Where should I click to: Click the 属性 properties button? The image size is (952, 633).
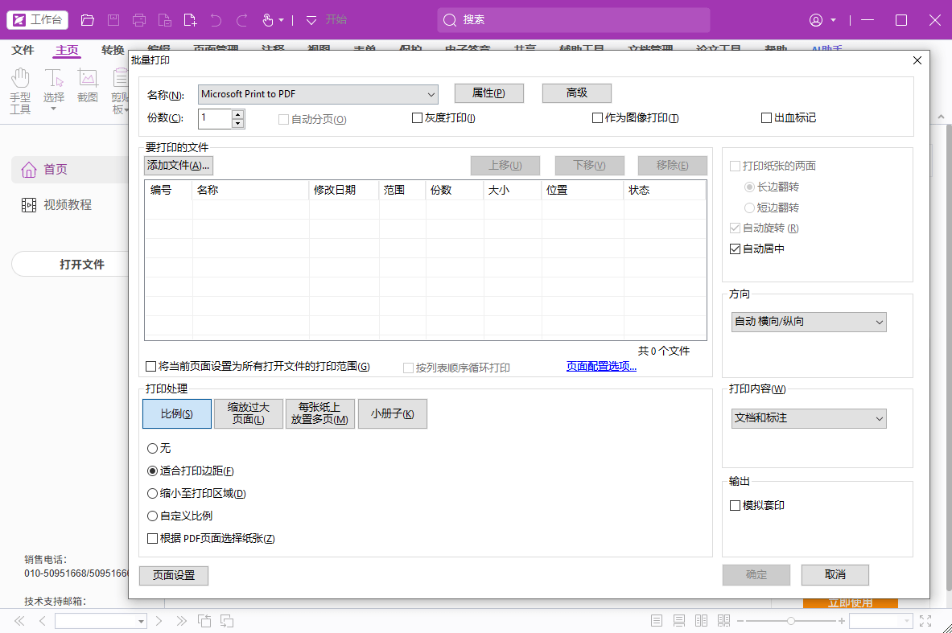tap(488, 92)
